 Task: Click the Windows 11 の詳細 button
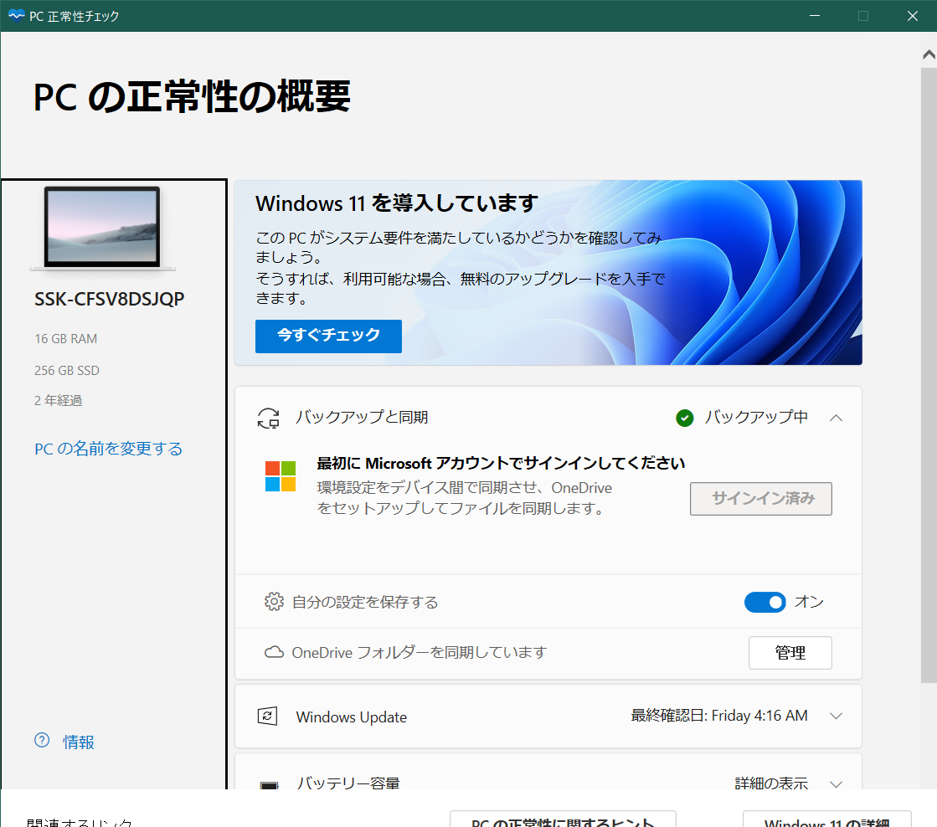[x=827, y=819]
